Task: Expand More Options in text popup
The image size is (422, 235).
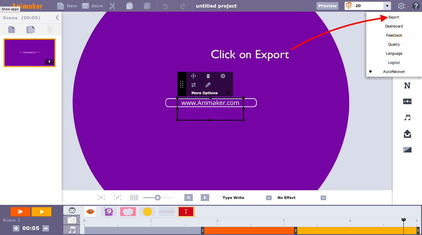Action: tap(205, 93)
